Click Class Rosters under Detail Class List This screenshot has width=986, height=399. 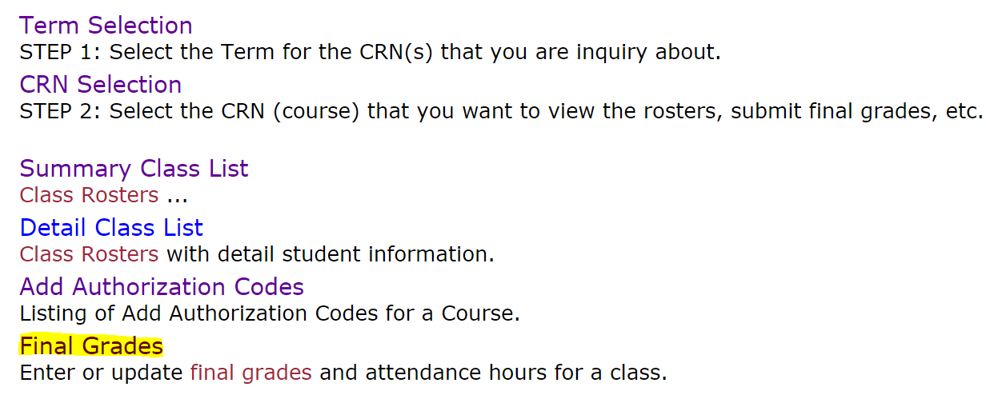89,254
